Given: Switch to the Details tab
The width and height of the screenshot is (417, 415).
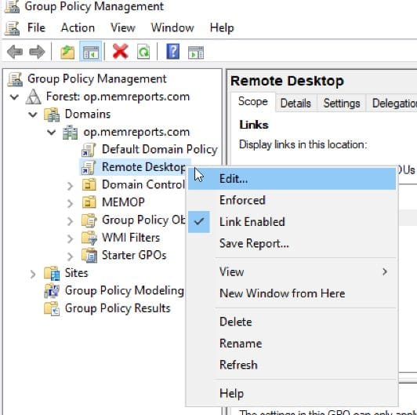Looking at the screenshot, I should point(296,103).
